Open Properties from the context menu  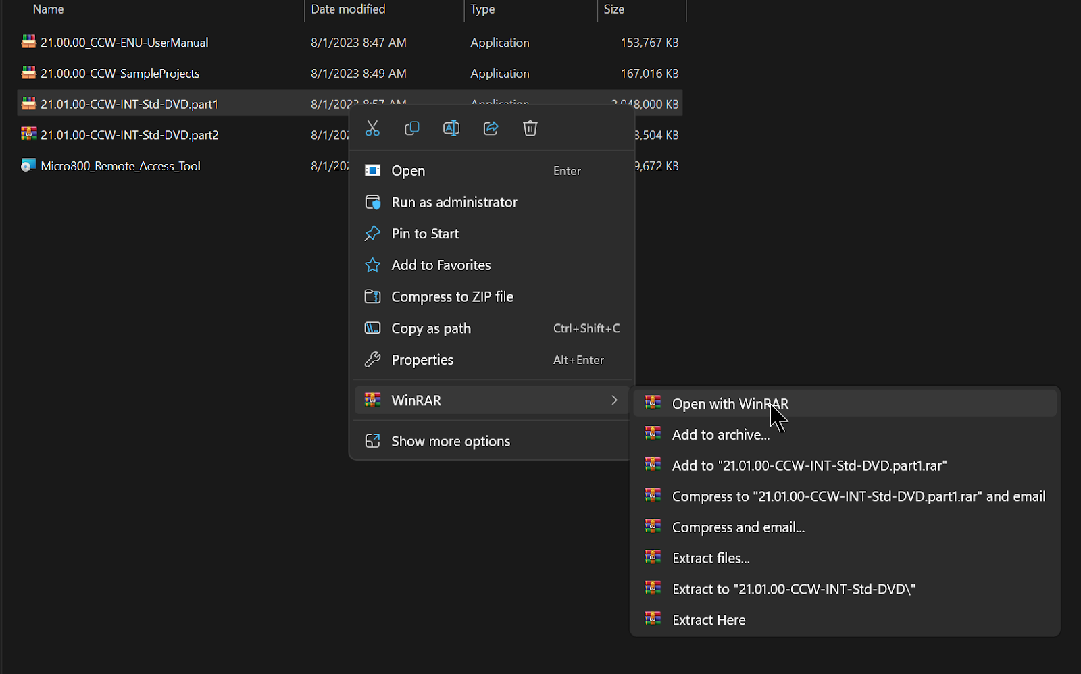(x=492, y=360)
